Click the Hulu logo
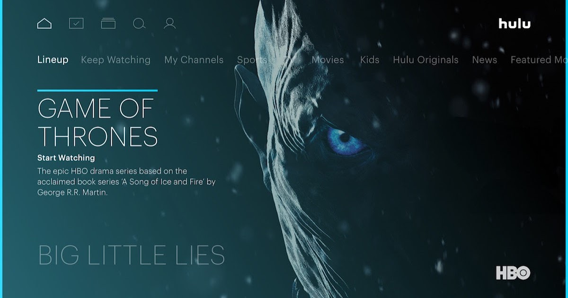The image size is (568, 298). point(515,23)
